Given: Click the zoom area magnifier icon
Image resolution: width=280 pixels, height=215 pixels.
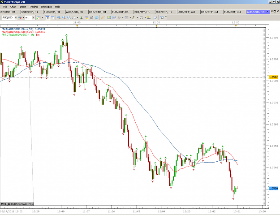Looking at the screenshot, I should point(69,17).
